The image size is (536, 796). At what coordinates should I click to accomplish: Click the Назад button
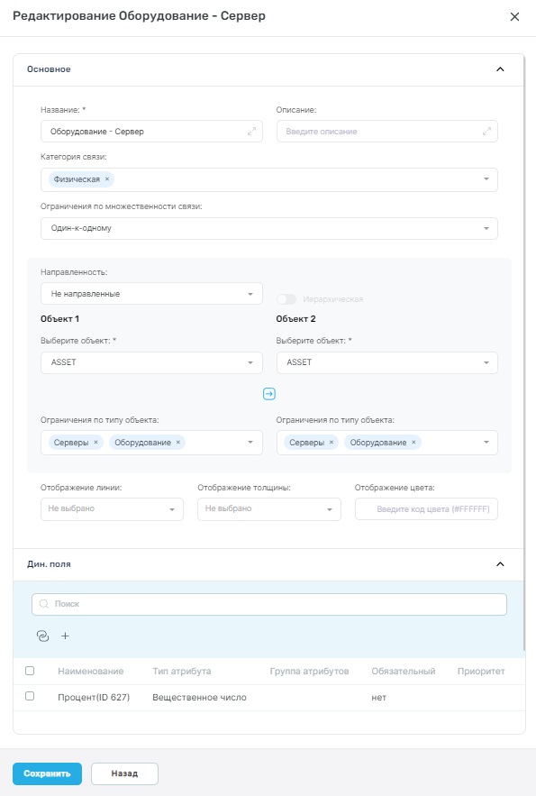click(x=124, y=774)
